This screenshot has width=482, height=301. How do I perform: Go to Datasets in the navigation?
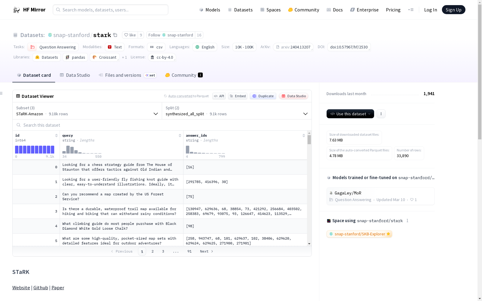click(240, 10)
